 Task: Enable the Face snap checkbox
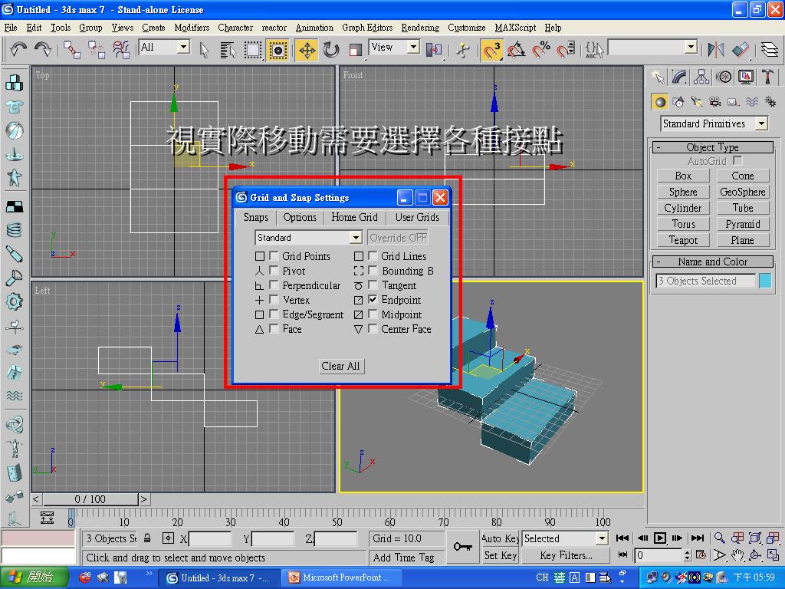pyautogui.click(x=274, y=328)
